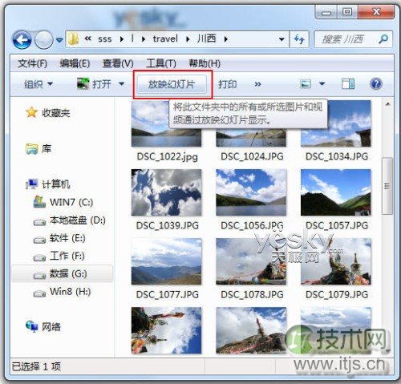Select the travel breadcrumb segment
Screen dimensions: 401x384
(165, 39)
